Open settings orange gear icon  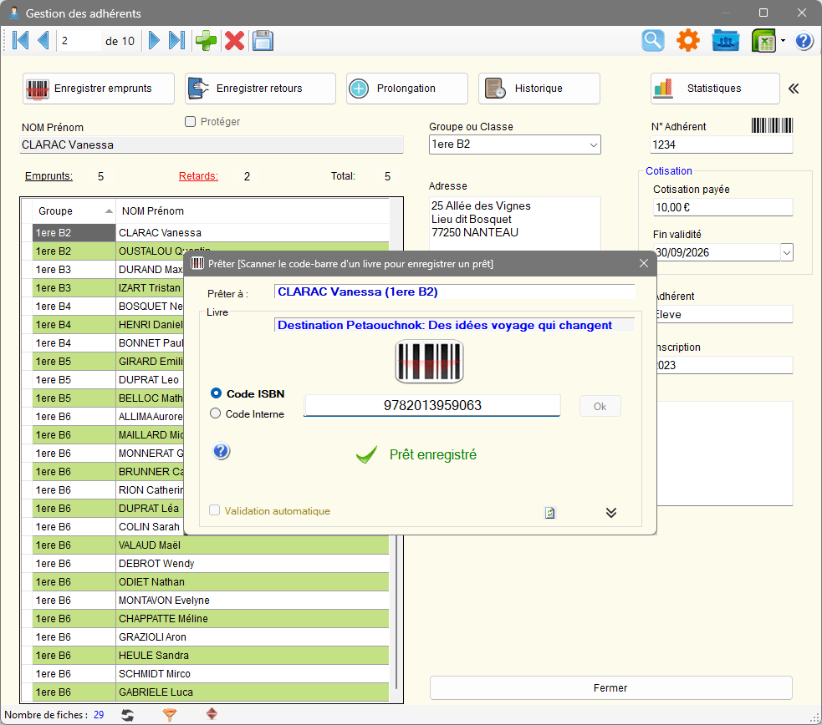pos(688,40)
